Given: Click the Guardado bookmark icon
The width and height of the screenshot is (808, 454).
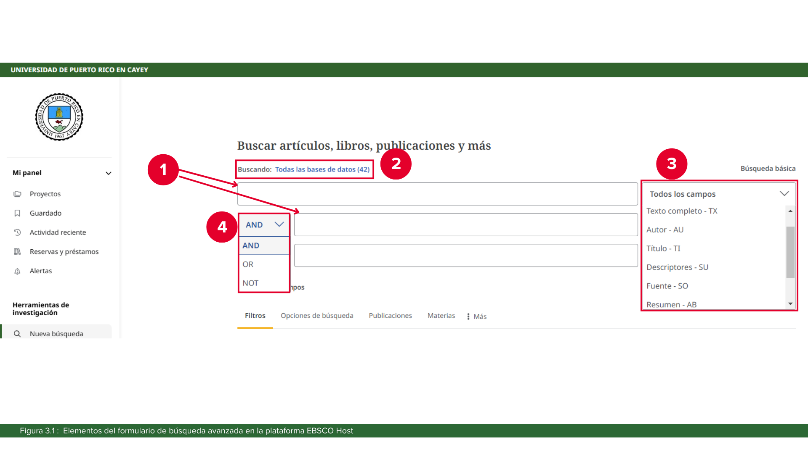Looking at the screenshot, I should [x=17, y=213].
